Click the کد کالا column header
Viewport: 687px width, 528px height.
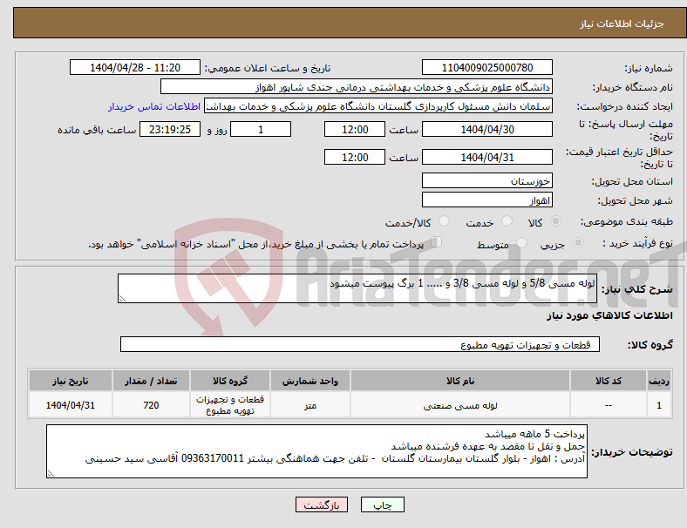point(609,381)
